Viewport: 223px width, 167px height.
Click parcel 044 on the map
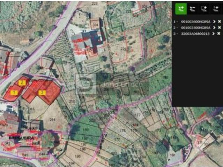click(x=42, y=154)
